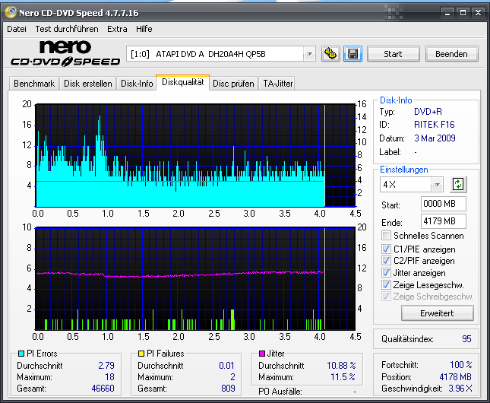
Task: Click the green refresh arrows icon
Action: click(x=458, y=185)
